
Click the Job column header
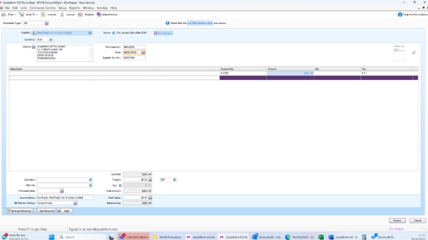pyautogui.click(x=337, y=69)
